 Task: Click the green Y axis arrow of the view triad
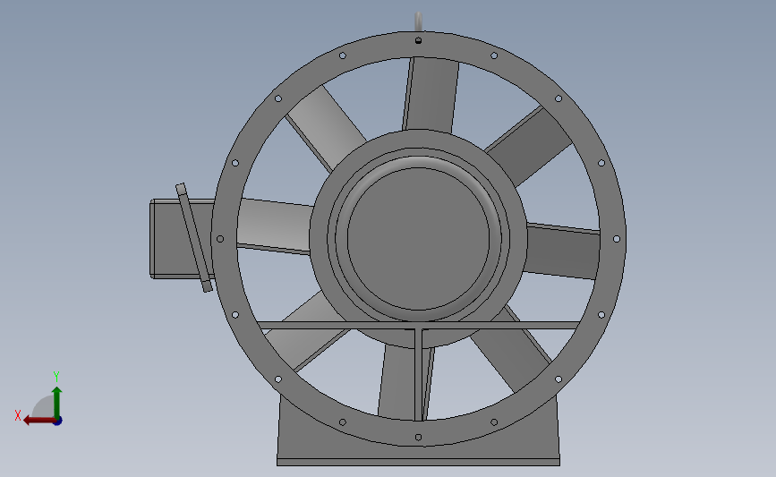56,402
